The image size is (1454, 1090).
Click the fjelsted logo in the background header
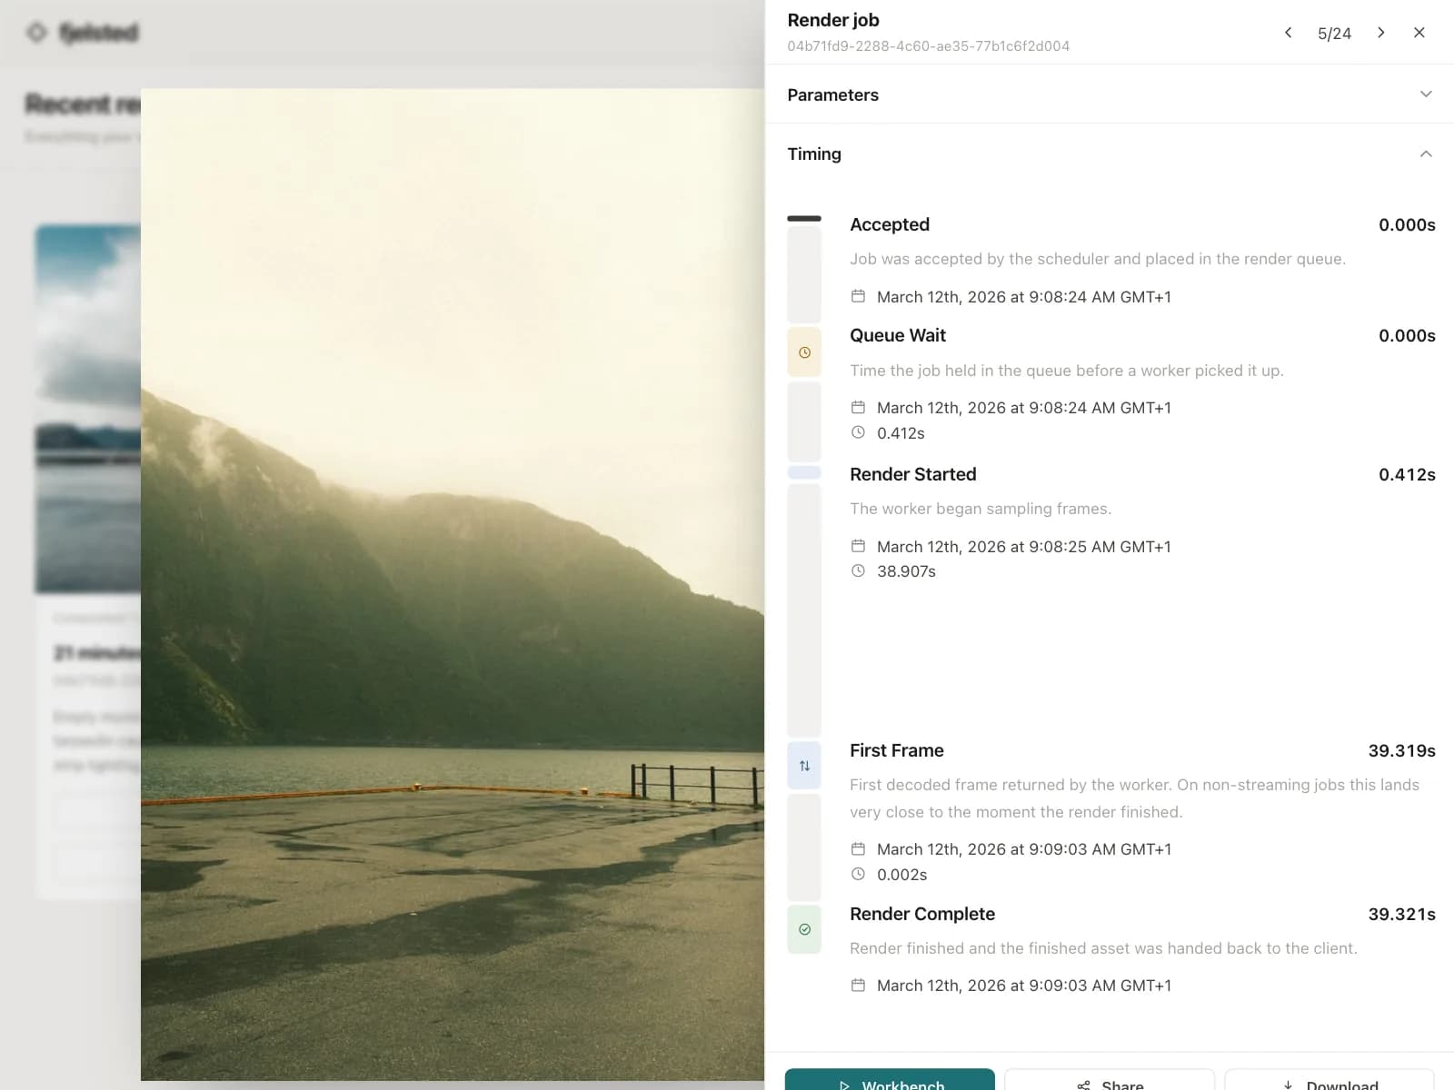coord(84,33)
